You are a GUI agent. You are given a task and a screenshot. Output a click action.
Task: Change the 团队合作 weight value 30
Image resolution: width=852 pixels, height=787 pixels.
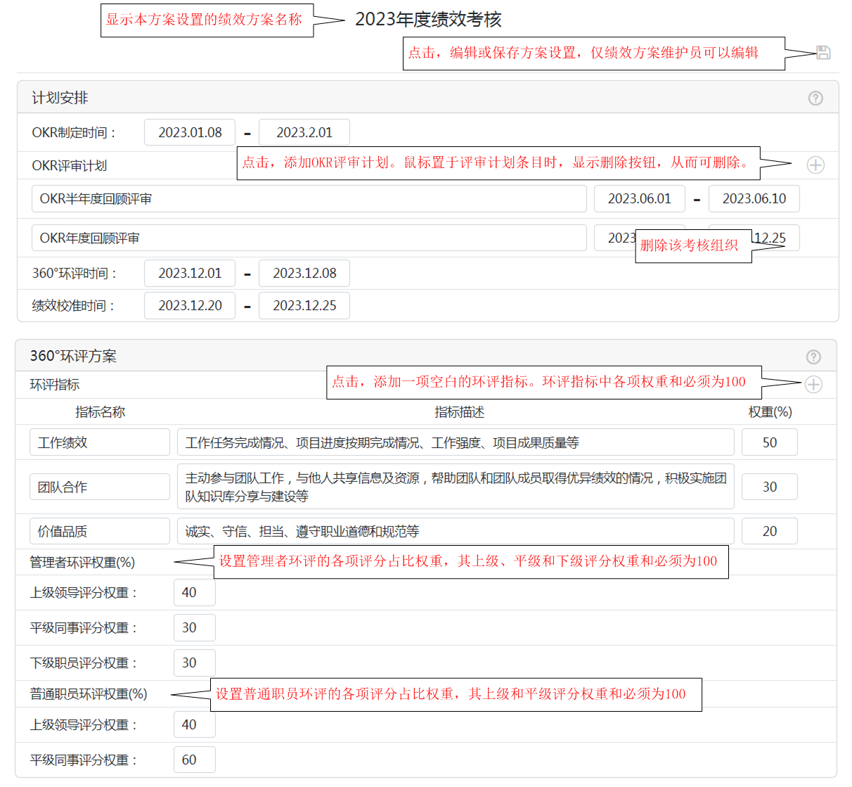pos(770,487)
